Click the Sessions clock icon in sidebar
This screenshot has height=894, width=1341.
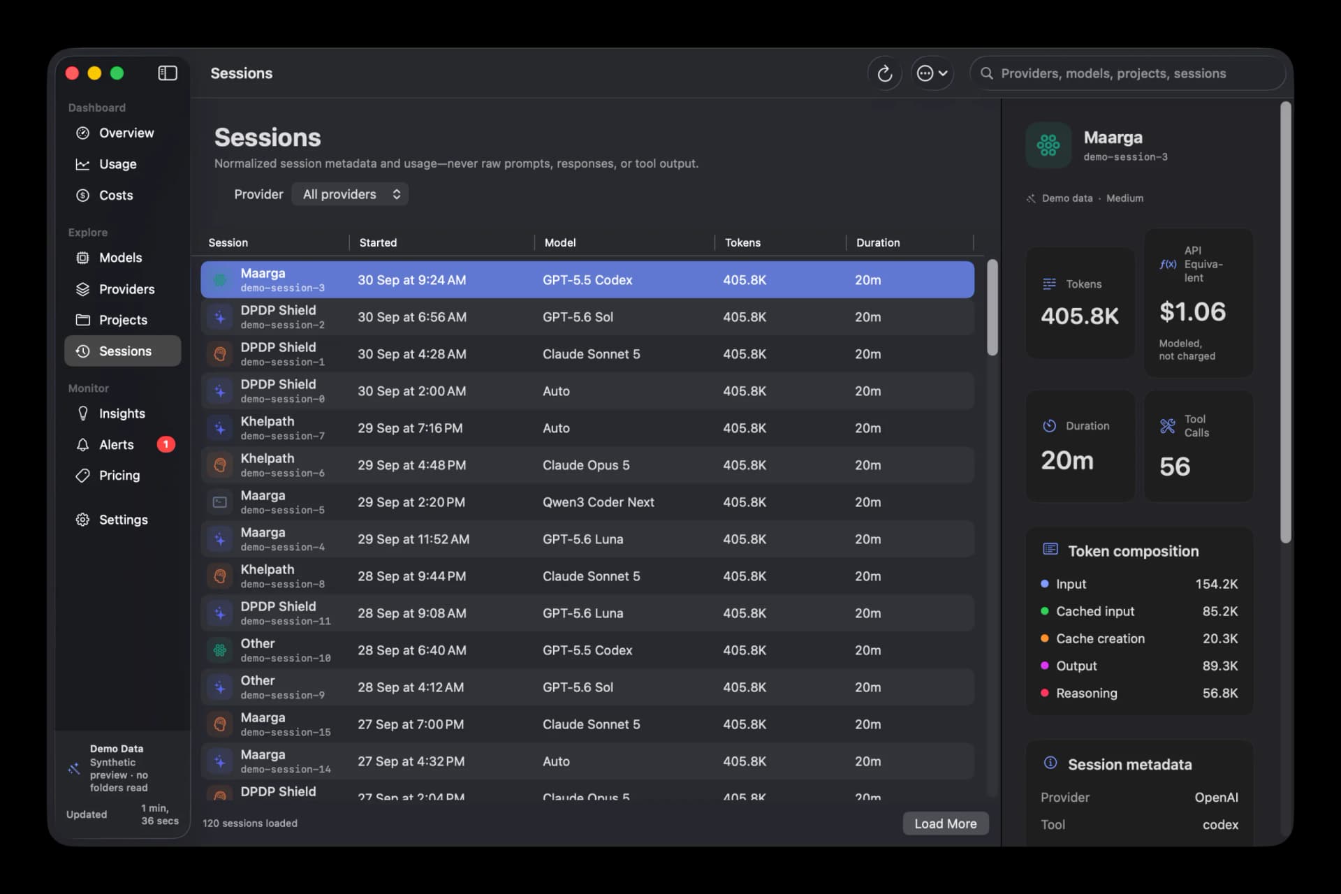pos(82,351)
